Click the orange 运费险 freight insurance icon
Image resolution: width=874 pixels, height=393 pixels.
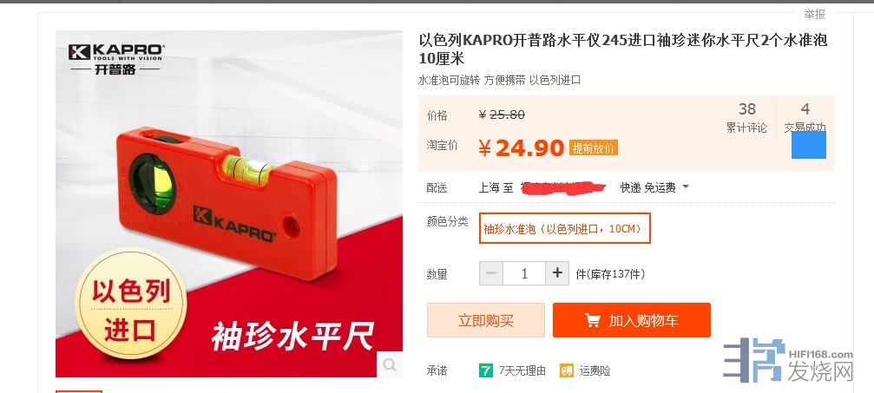[567, 370]
